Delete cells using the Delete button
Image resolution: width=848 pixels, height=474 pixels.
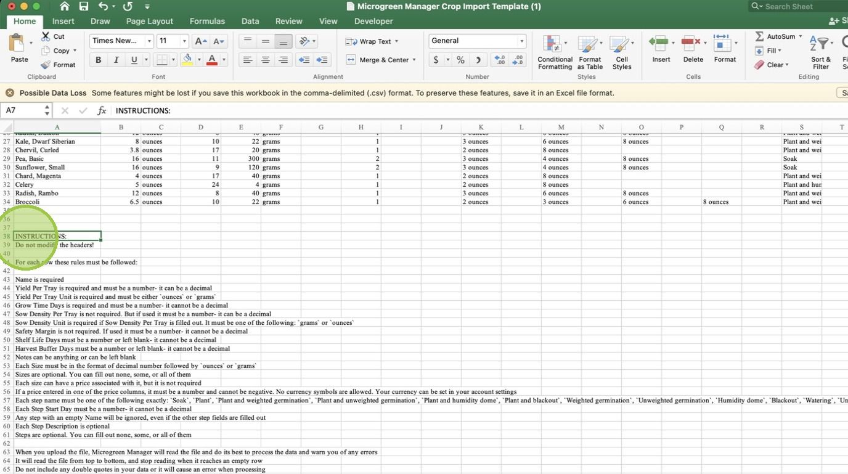(693, 49)
